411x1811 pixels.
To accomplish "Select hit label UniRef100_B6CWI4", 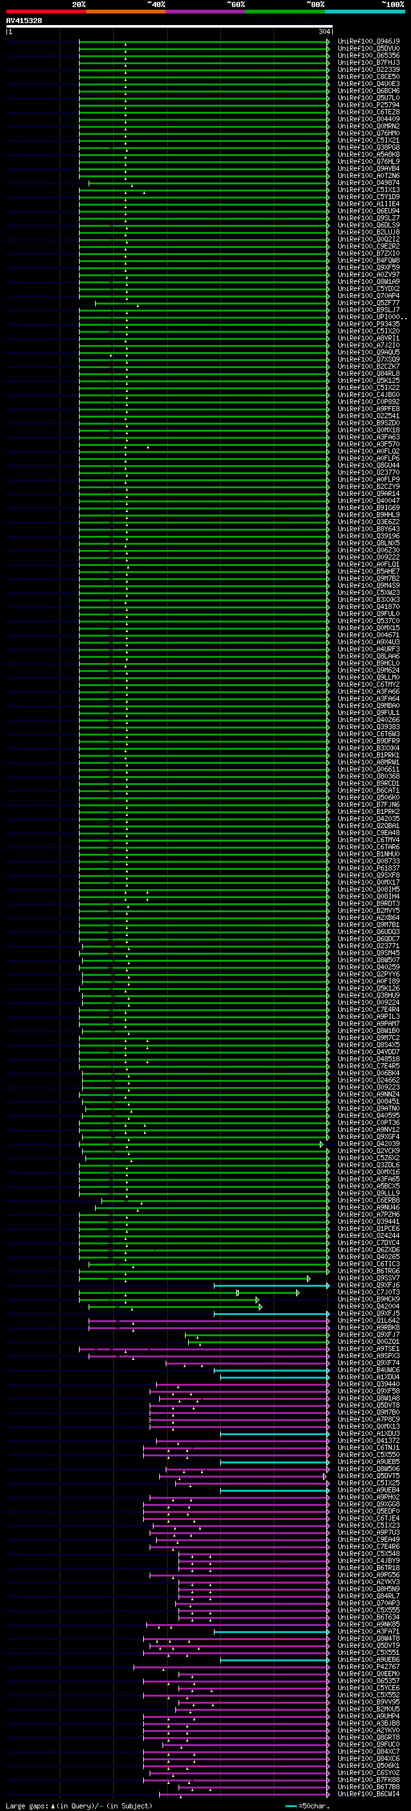I will (x=369, y=1794).
